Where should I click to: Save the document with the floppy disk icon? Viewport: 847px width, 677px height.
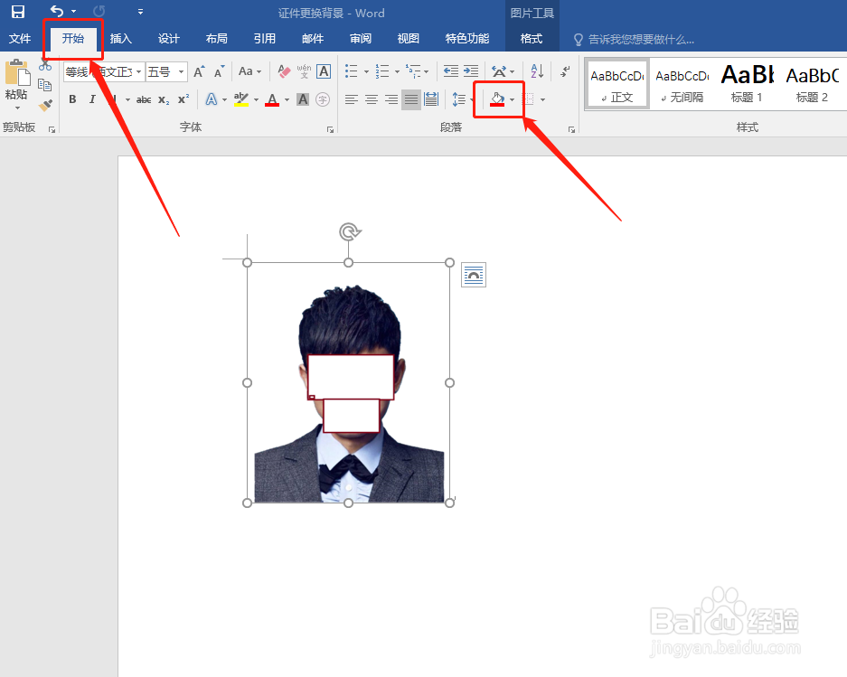[x=18, y=12]
